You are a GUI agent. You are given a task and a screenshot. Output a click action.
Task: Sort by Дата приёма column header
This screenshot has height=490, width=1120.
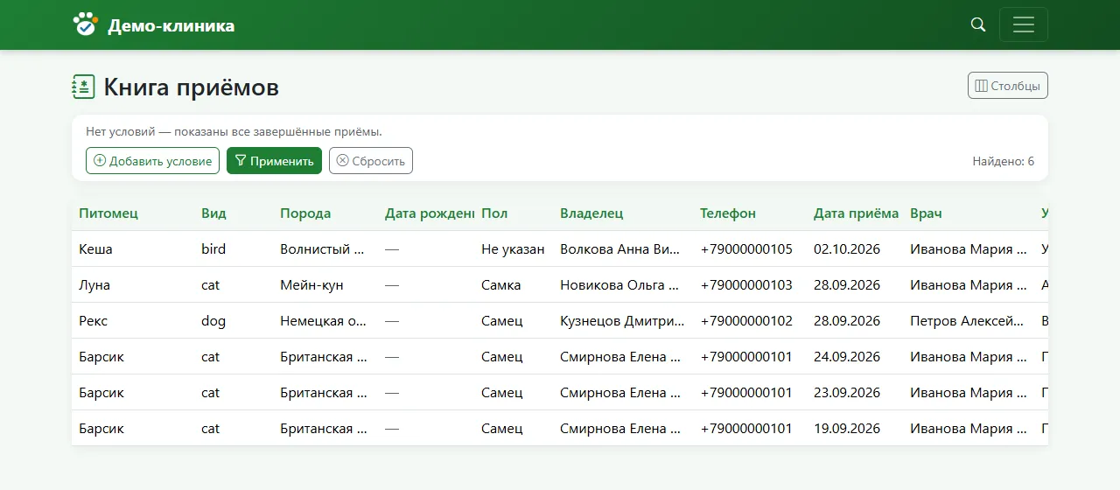pos(856,213)
